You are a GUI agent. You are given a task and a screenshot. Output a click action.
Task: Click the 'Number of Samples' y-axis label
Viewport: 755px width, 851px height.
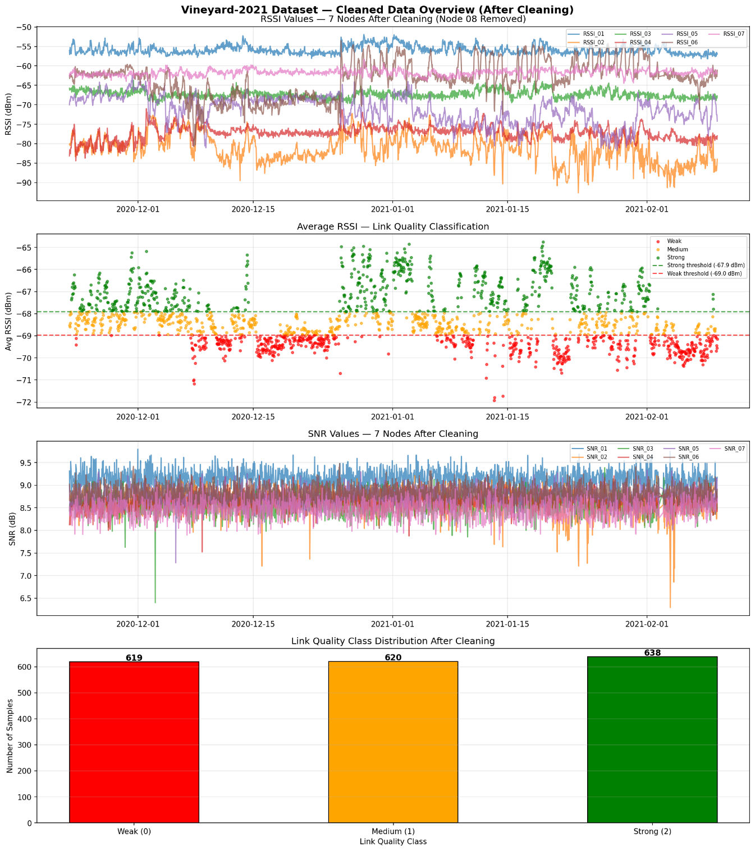click(x=10, y=735)
